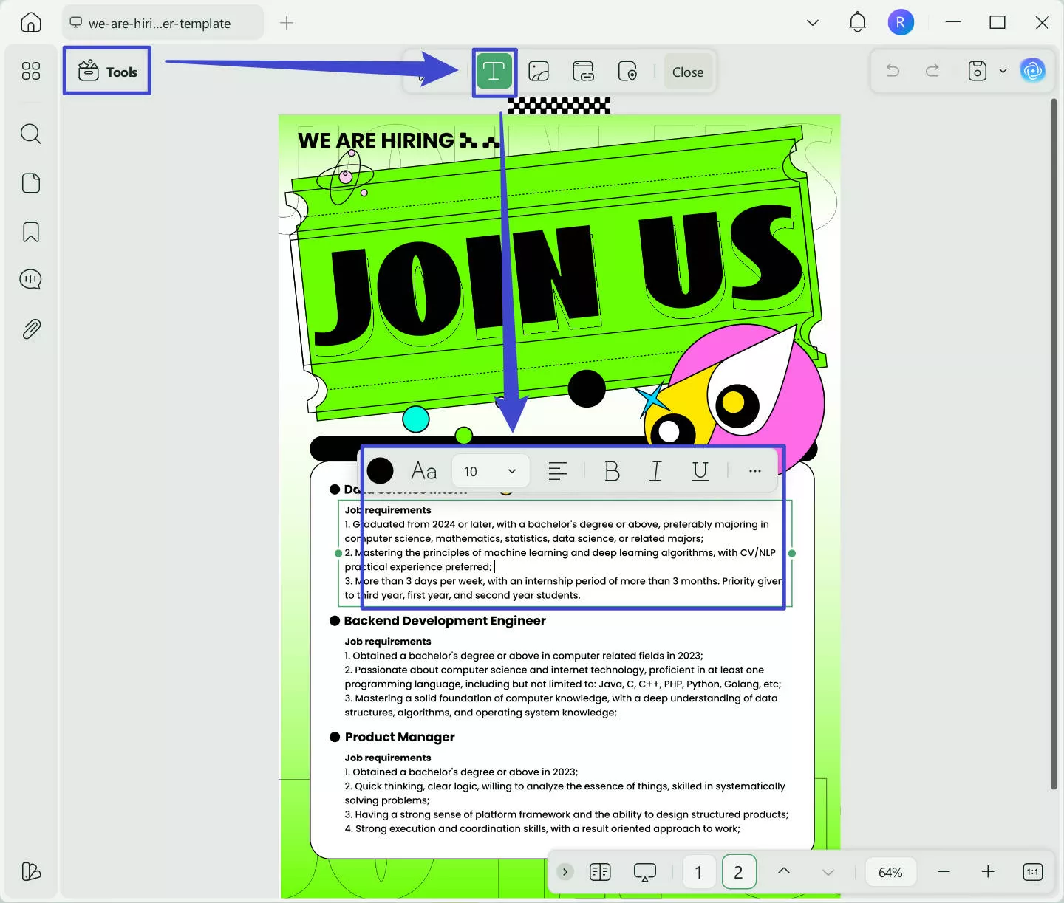Screen dimensions: 1064x903
Task: Toggle italic formatting
Action: 655,470
